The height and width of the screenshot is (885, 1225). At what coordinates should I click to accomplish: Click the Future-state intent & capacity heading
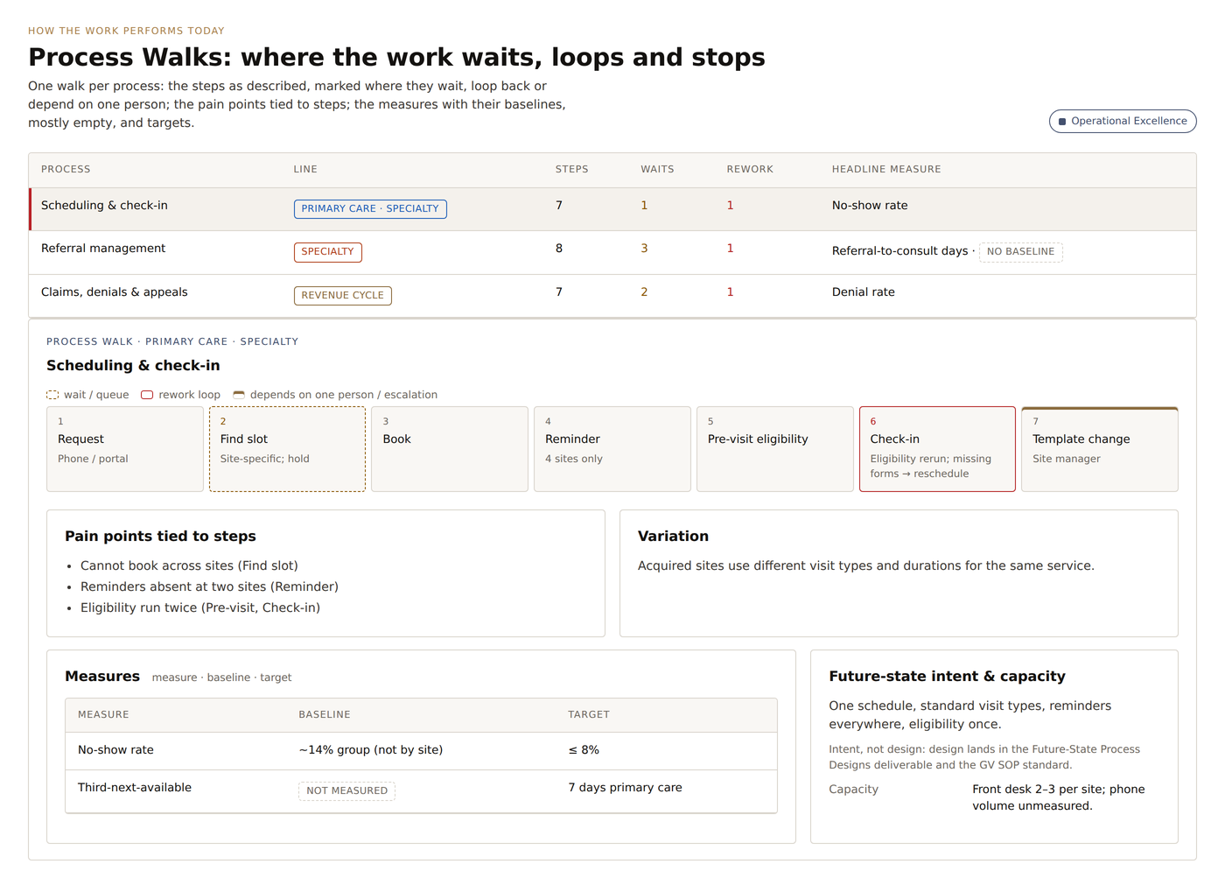click(947, 677)
